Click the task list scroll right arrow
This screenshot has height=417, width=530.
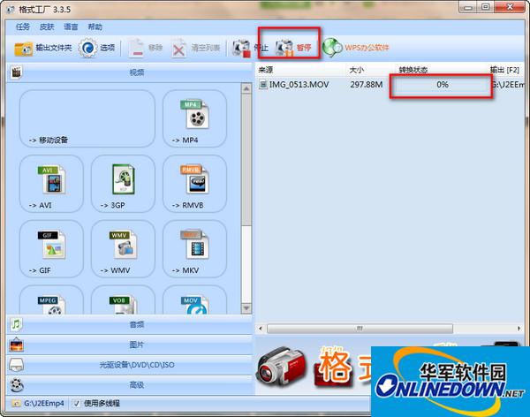[x=519, y=329]
